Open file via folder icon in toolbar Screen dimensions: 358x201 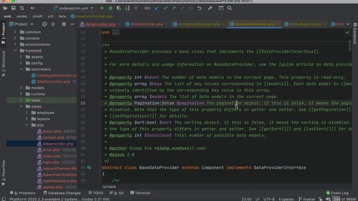[5, 8]
